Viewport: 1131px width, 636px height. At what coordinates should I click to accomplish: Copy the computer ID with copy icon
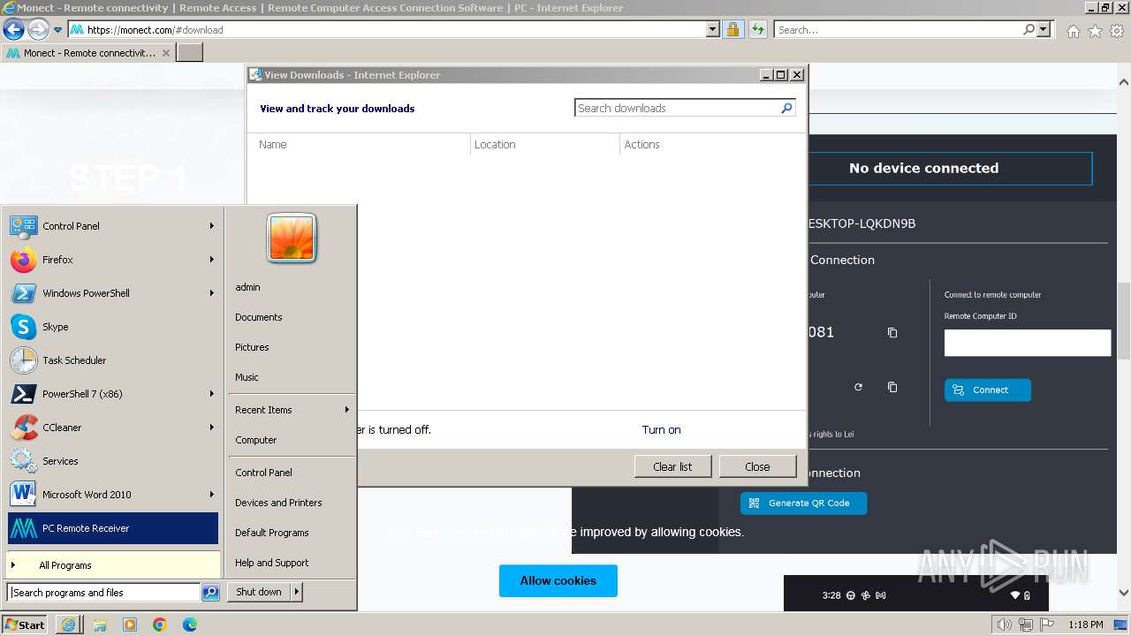click(892, 333)
